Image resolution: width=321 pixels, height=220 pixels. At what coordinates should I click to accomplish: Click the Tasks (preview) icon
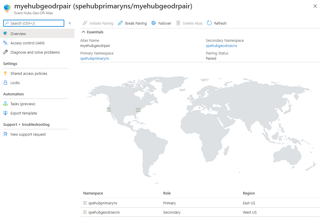click(5, 104)
